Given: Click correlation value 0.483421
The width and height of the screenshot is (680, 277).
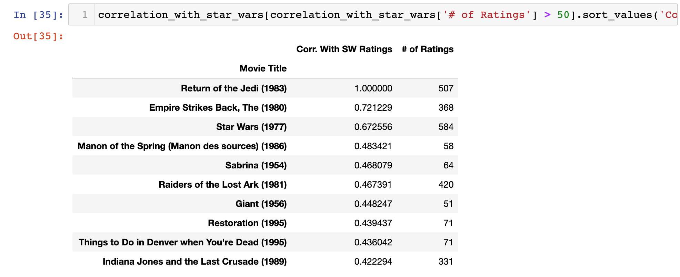Looking at the screenshot, I should 373,146.
